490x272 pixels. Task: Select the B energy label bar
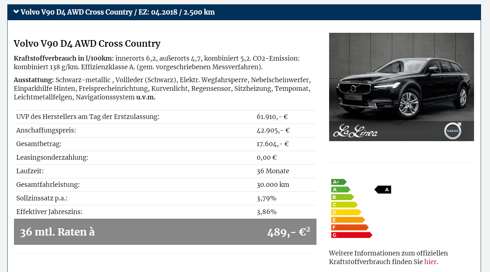pyautogui.click(x=342, y=197)
